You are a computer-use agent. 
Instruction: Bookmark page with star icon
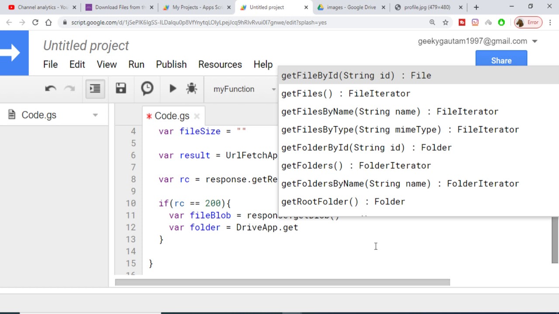[445, 22]
